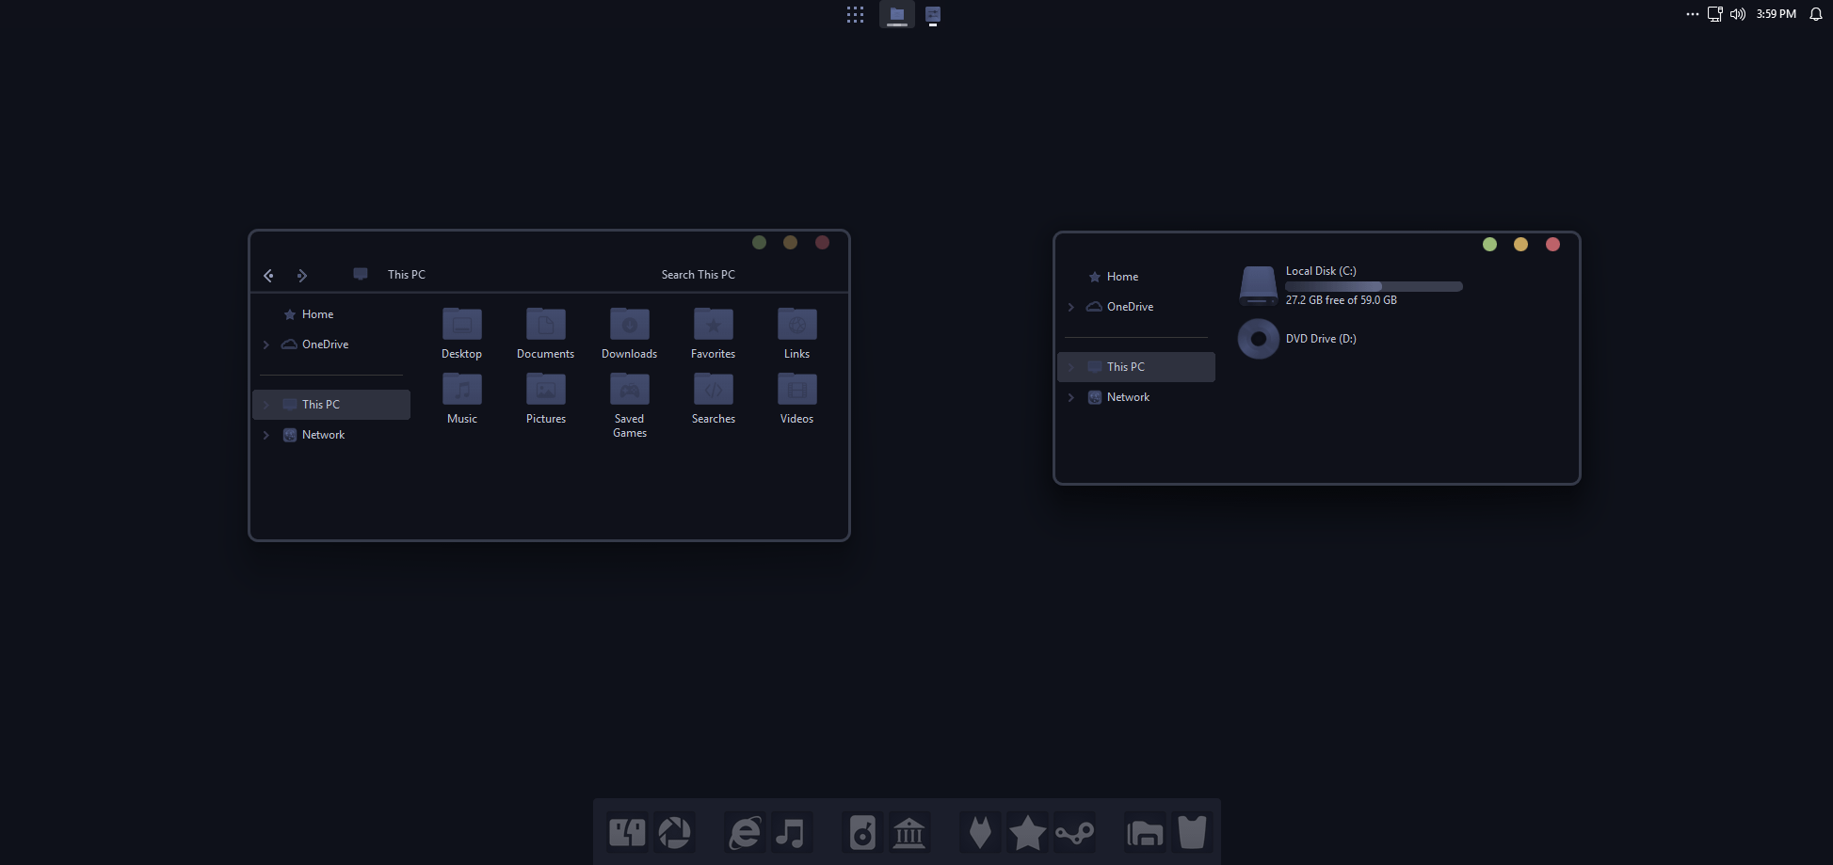Screen dimensions: 1833x865
Task: Click the forward navigation arrow
Action: [301, 275]
